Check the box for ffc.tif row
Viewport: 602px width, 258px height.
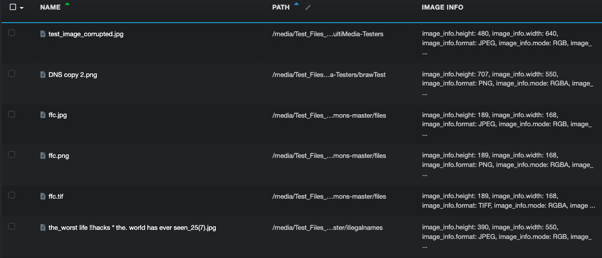pyautogui.click(x=12, y=195)
